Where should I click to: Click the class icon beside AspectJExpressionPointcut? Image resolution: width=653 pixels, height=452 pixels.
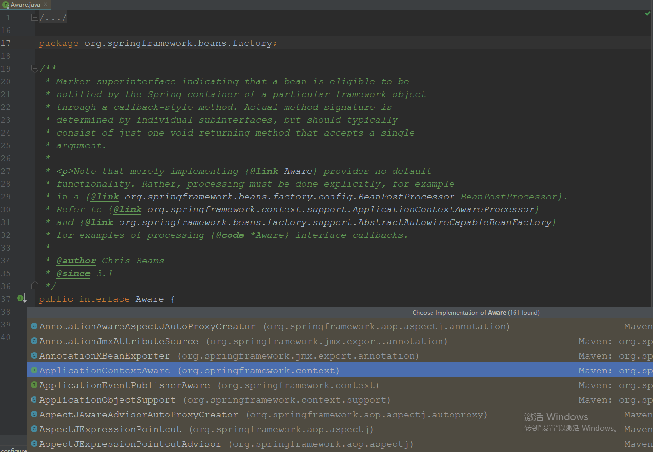[x=34, y=429]
